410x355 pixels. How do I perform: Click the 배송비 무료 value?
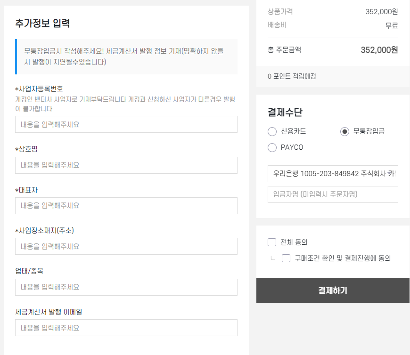[x=391, y=25]
